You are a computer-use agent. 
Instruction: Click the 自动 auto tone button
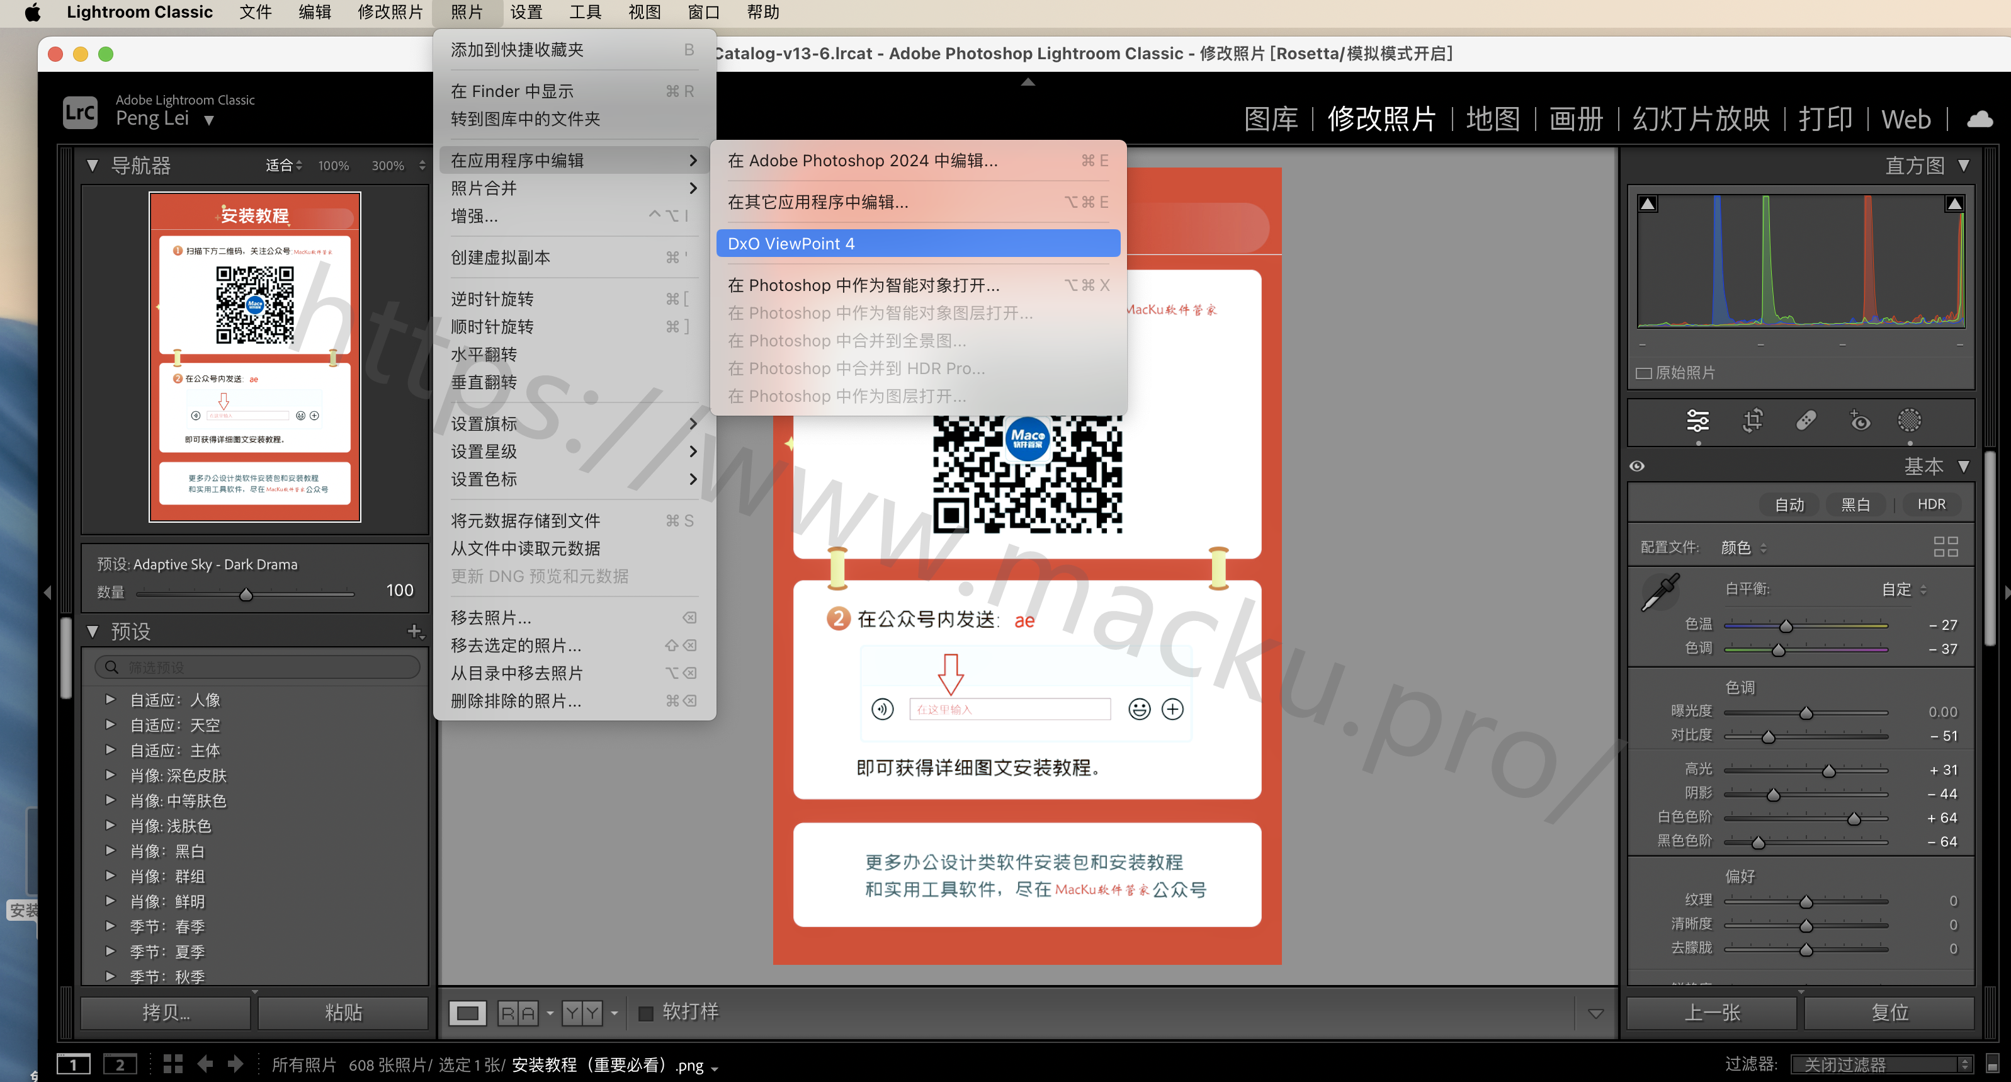pos(1789,504)
